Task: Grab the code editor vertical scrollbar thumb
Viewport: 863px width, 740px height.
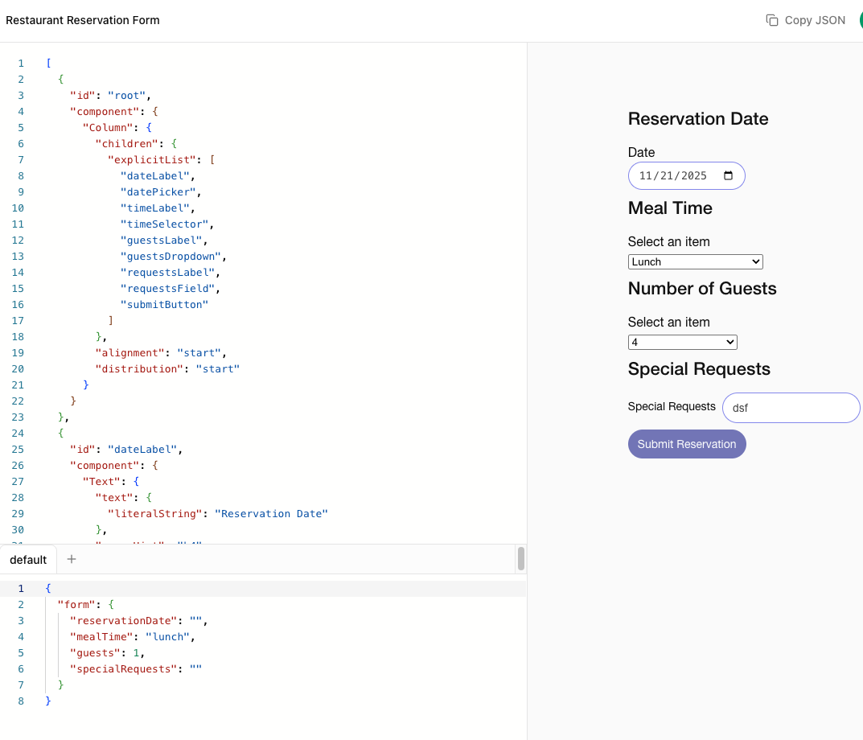Action: (521, 557)
